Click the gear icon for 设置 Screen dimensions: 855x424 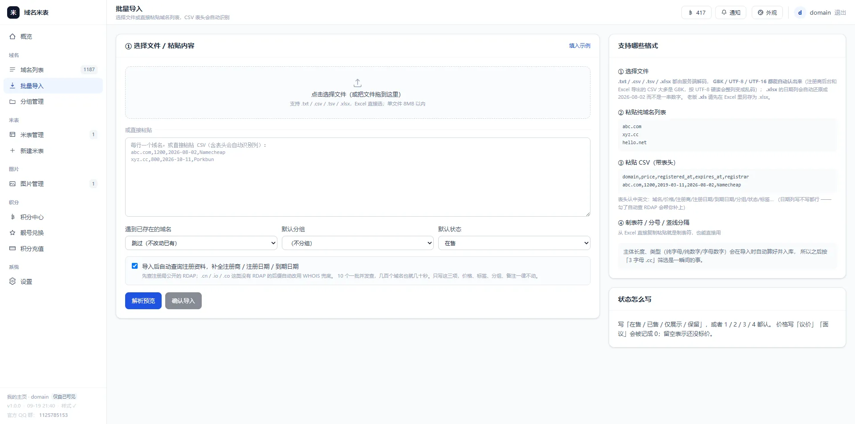tap(12, 282)
